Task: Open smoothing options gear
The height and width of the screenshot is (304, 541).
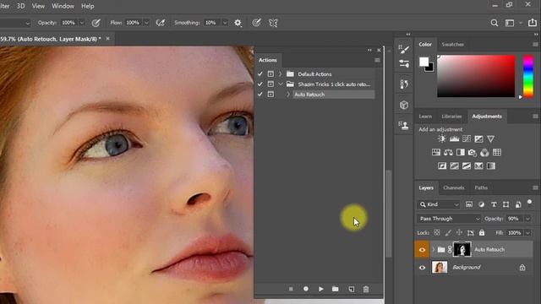Action: 238,23
